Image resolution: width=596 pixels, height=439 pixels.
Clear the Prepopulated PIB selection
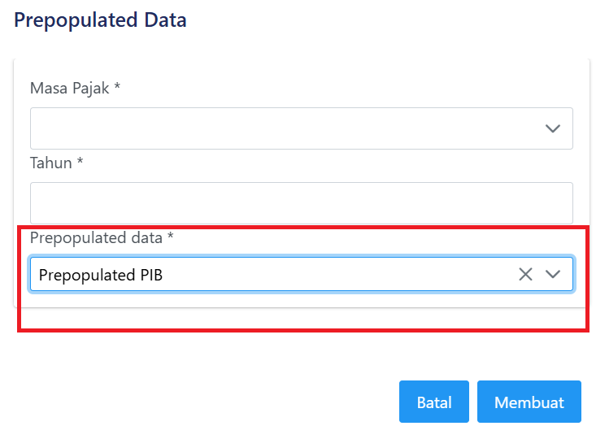coord(525,275)
